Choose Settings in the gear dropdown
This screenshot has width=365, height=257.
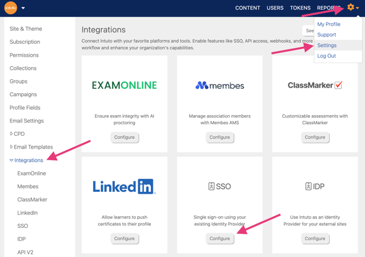click(327, 45)
